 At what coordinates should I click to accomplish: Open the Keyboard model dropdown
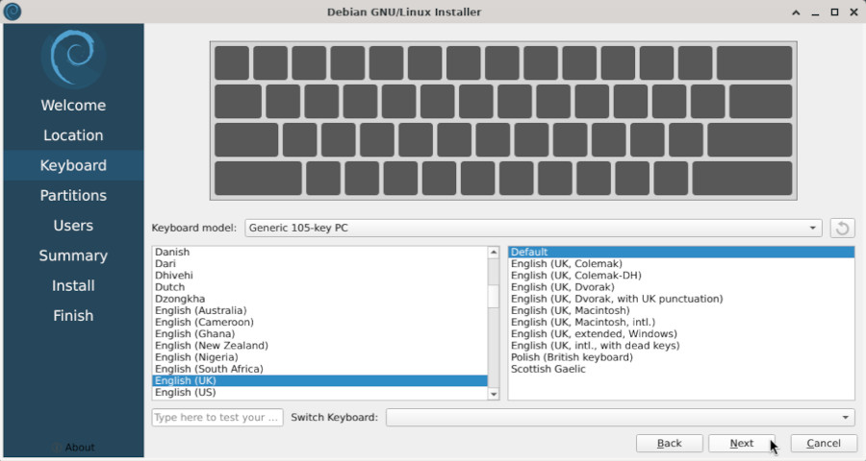(x=533, y=228)
